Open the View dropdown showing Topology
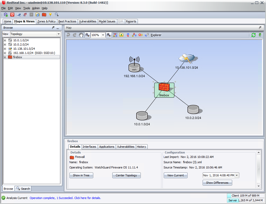This screenshot has height=204, width=266. (58, 34)
